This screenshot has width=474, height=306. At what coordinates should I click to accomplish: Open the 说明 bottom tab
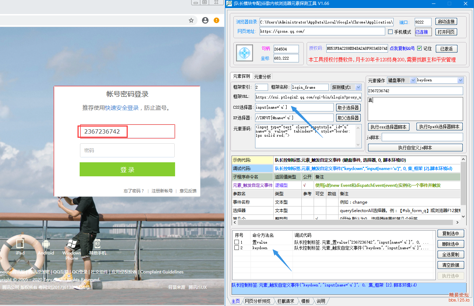(321, 301)
